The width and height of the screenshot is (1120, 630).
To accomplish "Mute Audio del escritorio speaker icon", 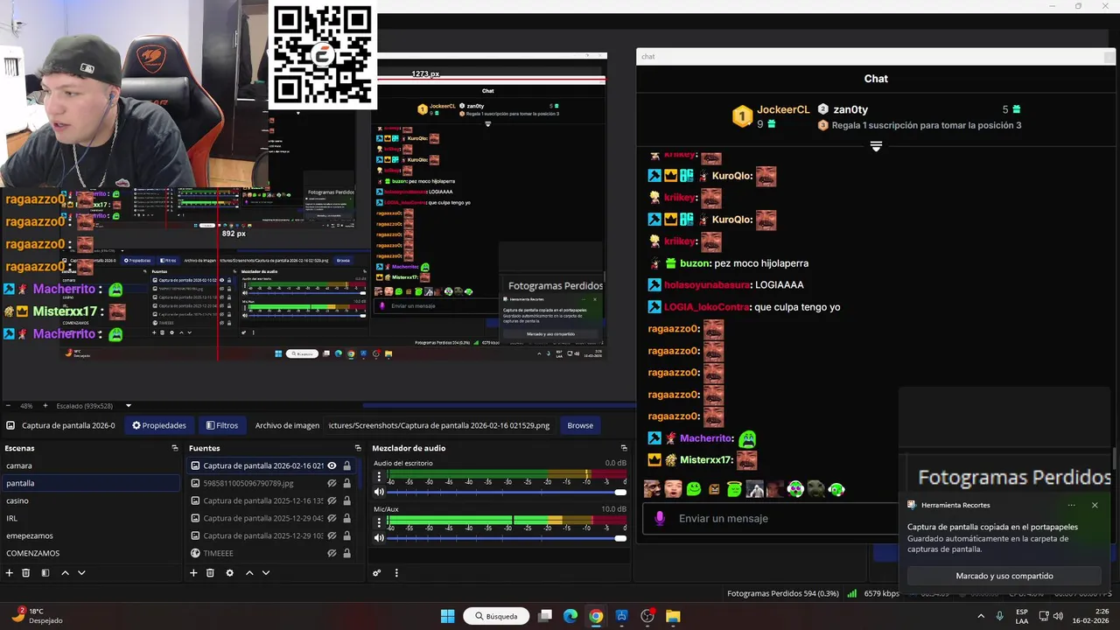I will 379,492.
